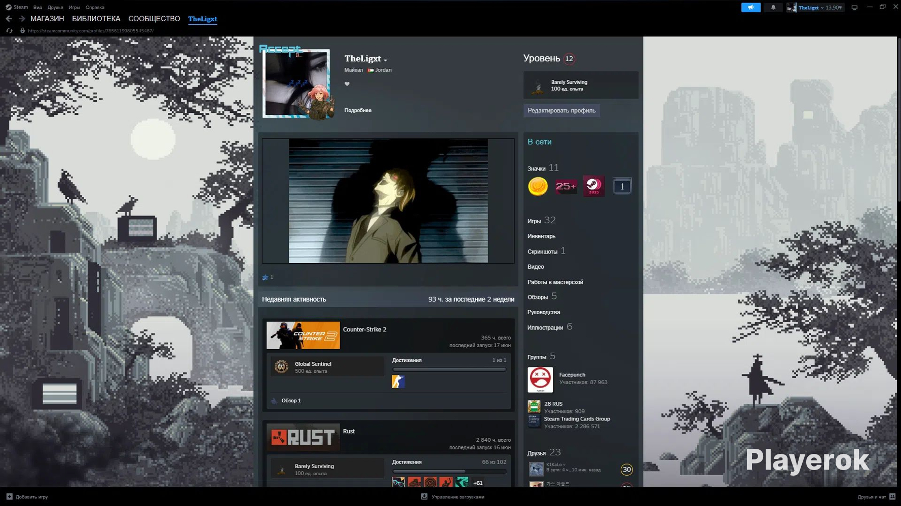
Task: Click the Подробнее link
Action: (x=358, y=110)
